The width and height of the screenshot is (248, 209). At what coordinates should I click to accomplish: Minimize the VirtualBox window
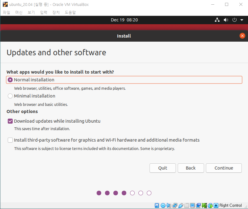click(x=213, y=4)
